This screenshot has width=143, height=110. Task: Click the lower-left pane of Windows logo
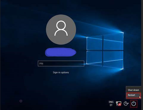[95, 58]
